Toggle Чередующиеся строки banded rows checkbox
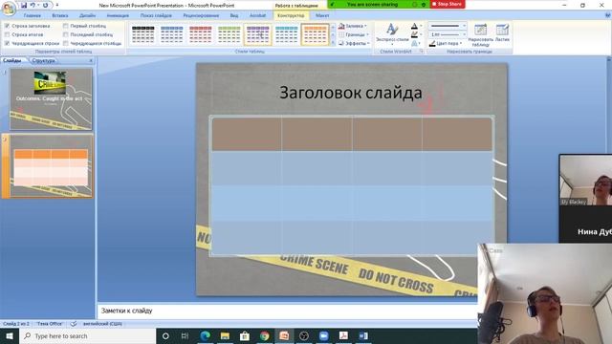The width and height of the screenshot is (612, 344). (7, 43)
